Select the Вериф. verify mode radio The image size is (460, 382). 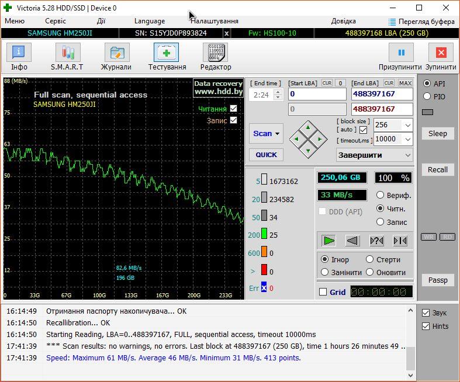tap(380, 195)
